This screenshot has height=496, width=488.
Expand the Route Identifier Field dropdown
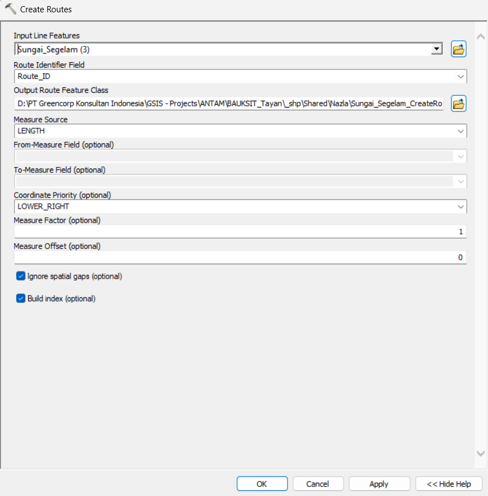coord(461,77)
